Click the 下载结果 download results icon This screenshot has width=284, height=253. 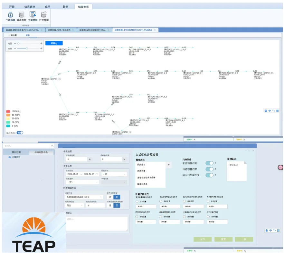[10, 15]
